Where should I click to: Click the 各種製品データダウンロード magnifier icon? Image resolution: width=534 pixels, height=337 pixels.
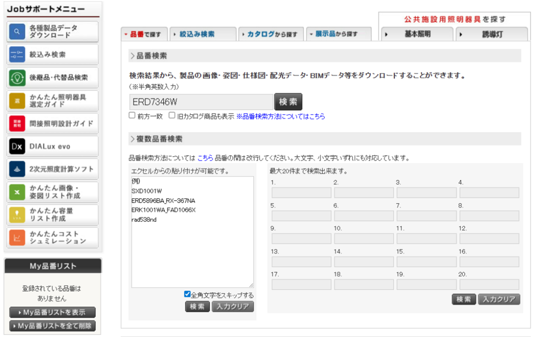17,32
